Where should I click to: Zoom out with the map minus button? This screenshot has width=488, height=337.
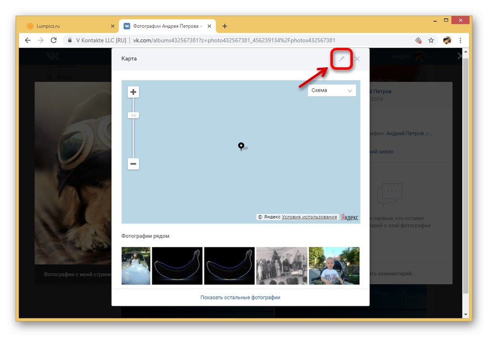click(133, 164)
